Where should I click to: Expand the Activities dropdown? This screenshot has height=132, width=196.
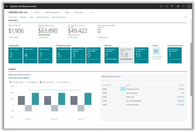pos(13,20)
